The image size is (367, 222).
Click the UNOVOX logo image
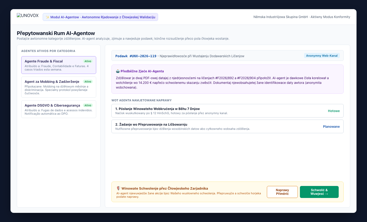pyautogui.click(x=28, y=15)
